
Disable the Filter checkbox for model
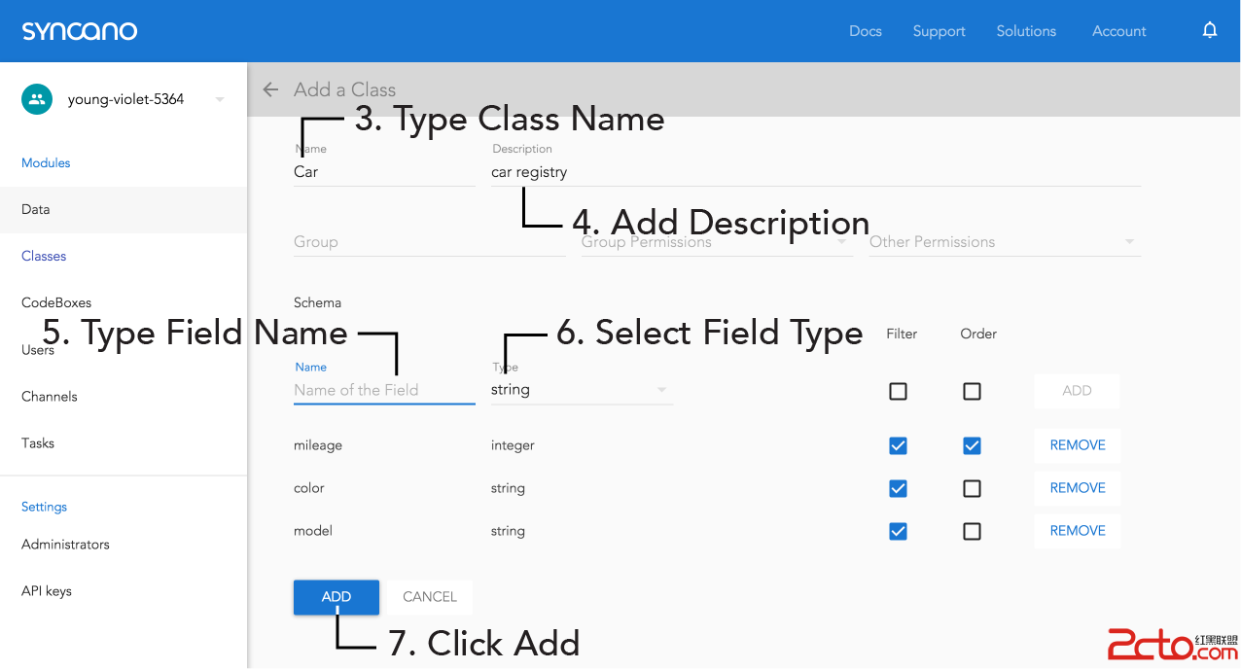pyautogui.click(x=898, y=531)
